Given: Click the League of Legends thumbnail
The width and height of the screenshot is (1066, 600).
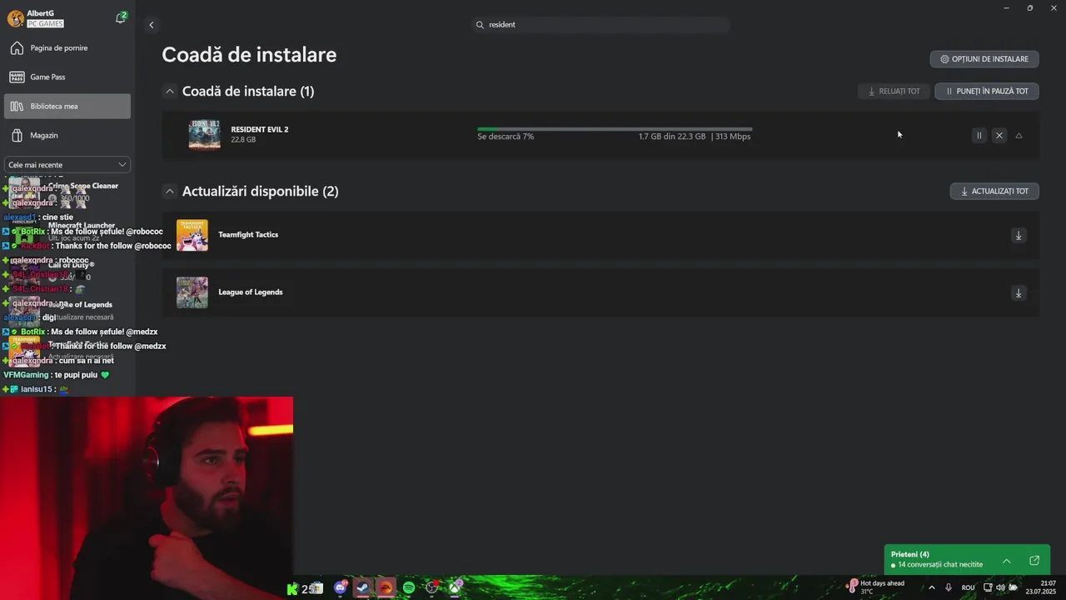Looking at the screenshot, I should (x=192, y=292).
